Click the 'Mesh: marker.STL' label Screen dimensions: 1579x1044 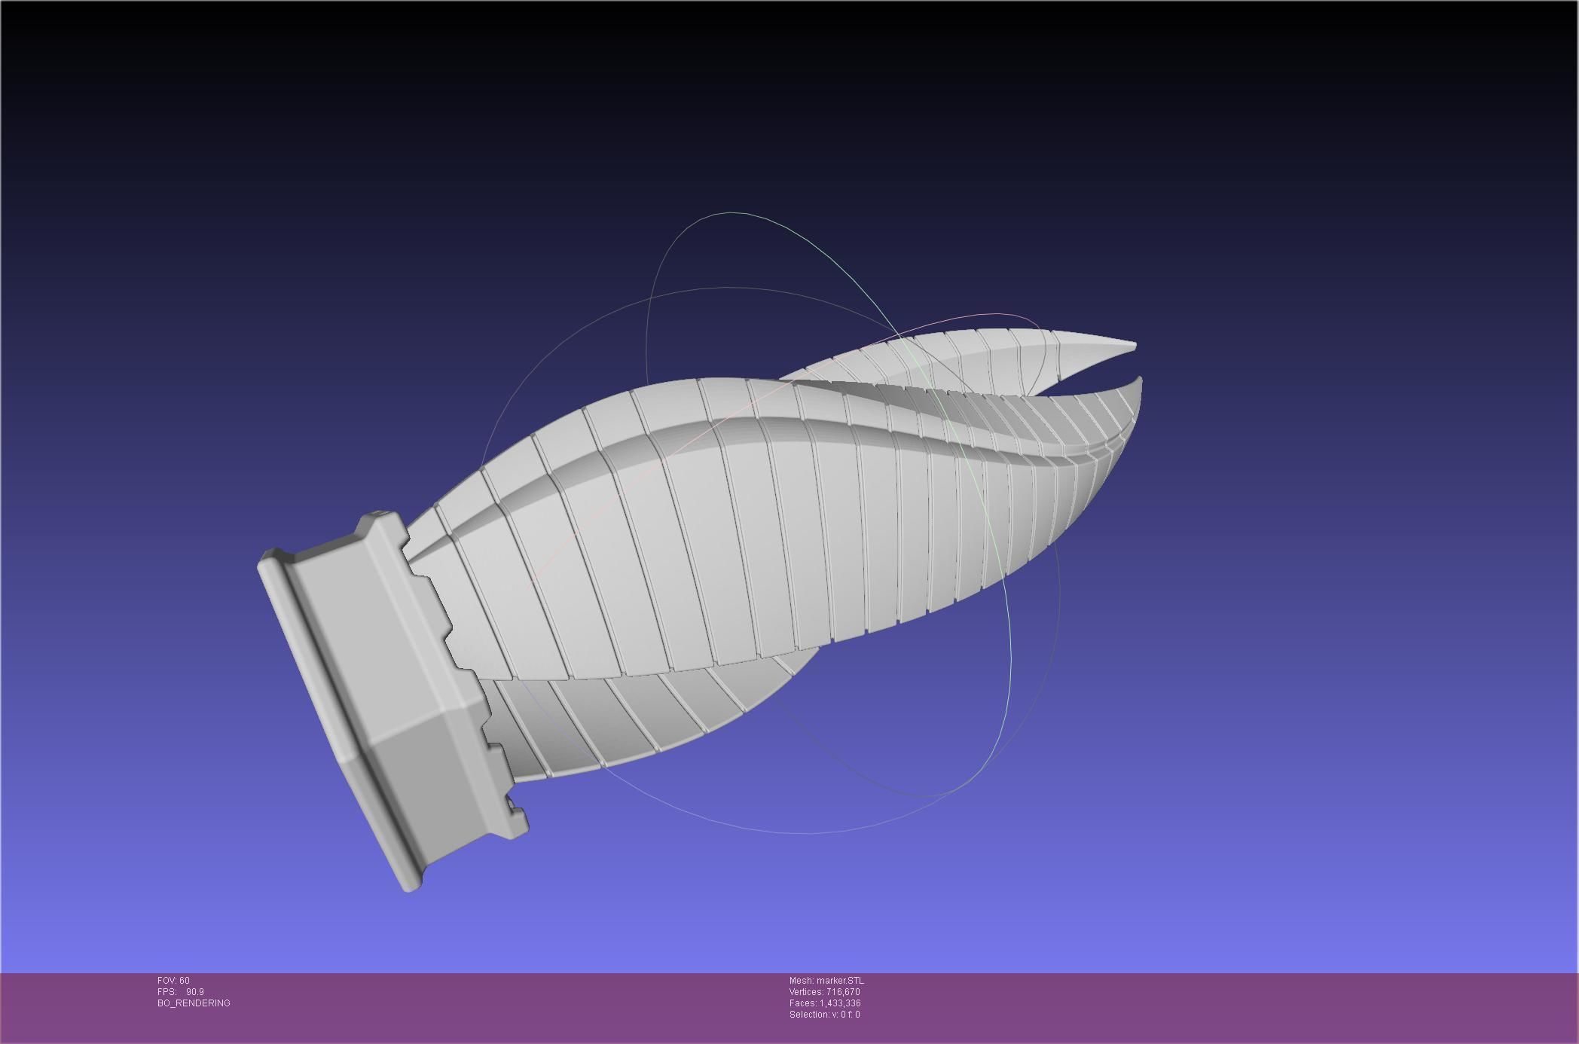(826, 981)
